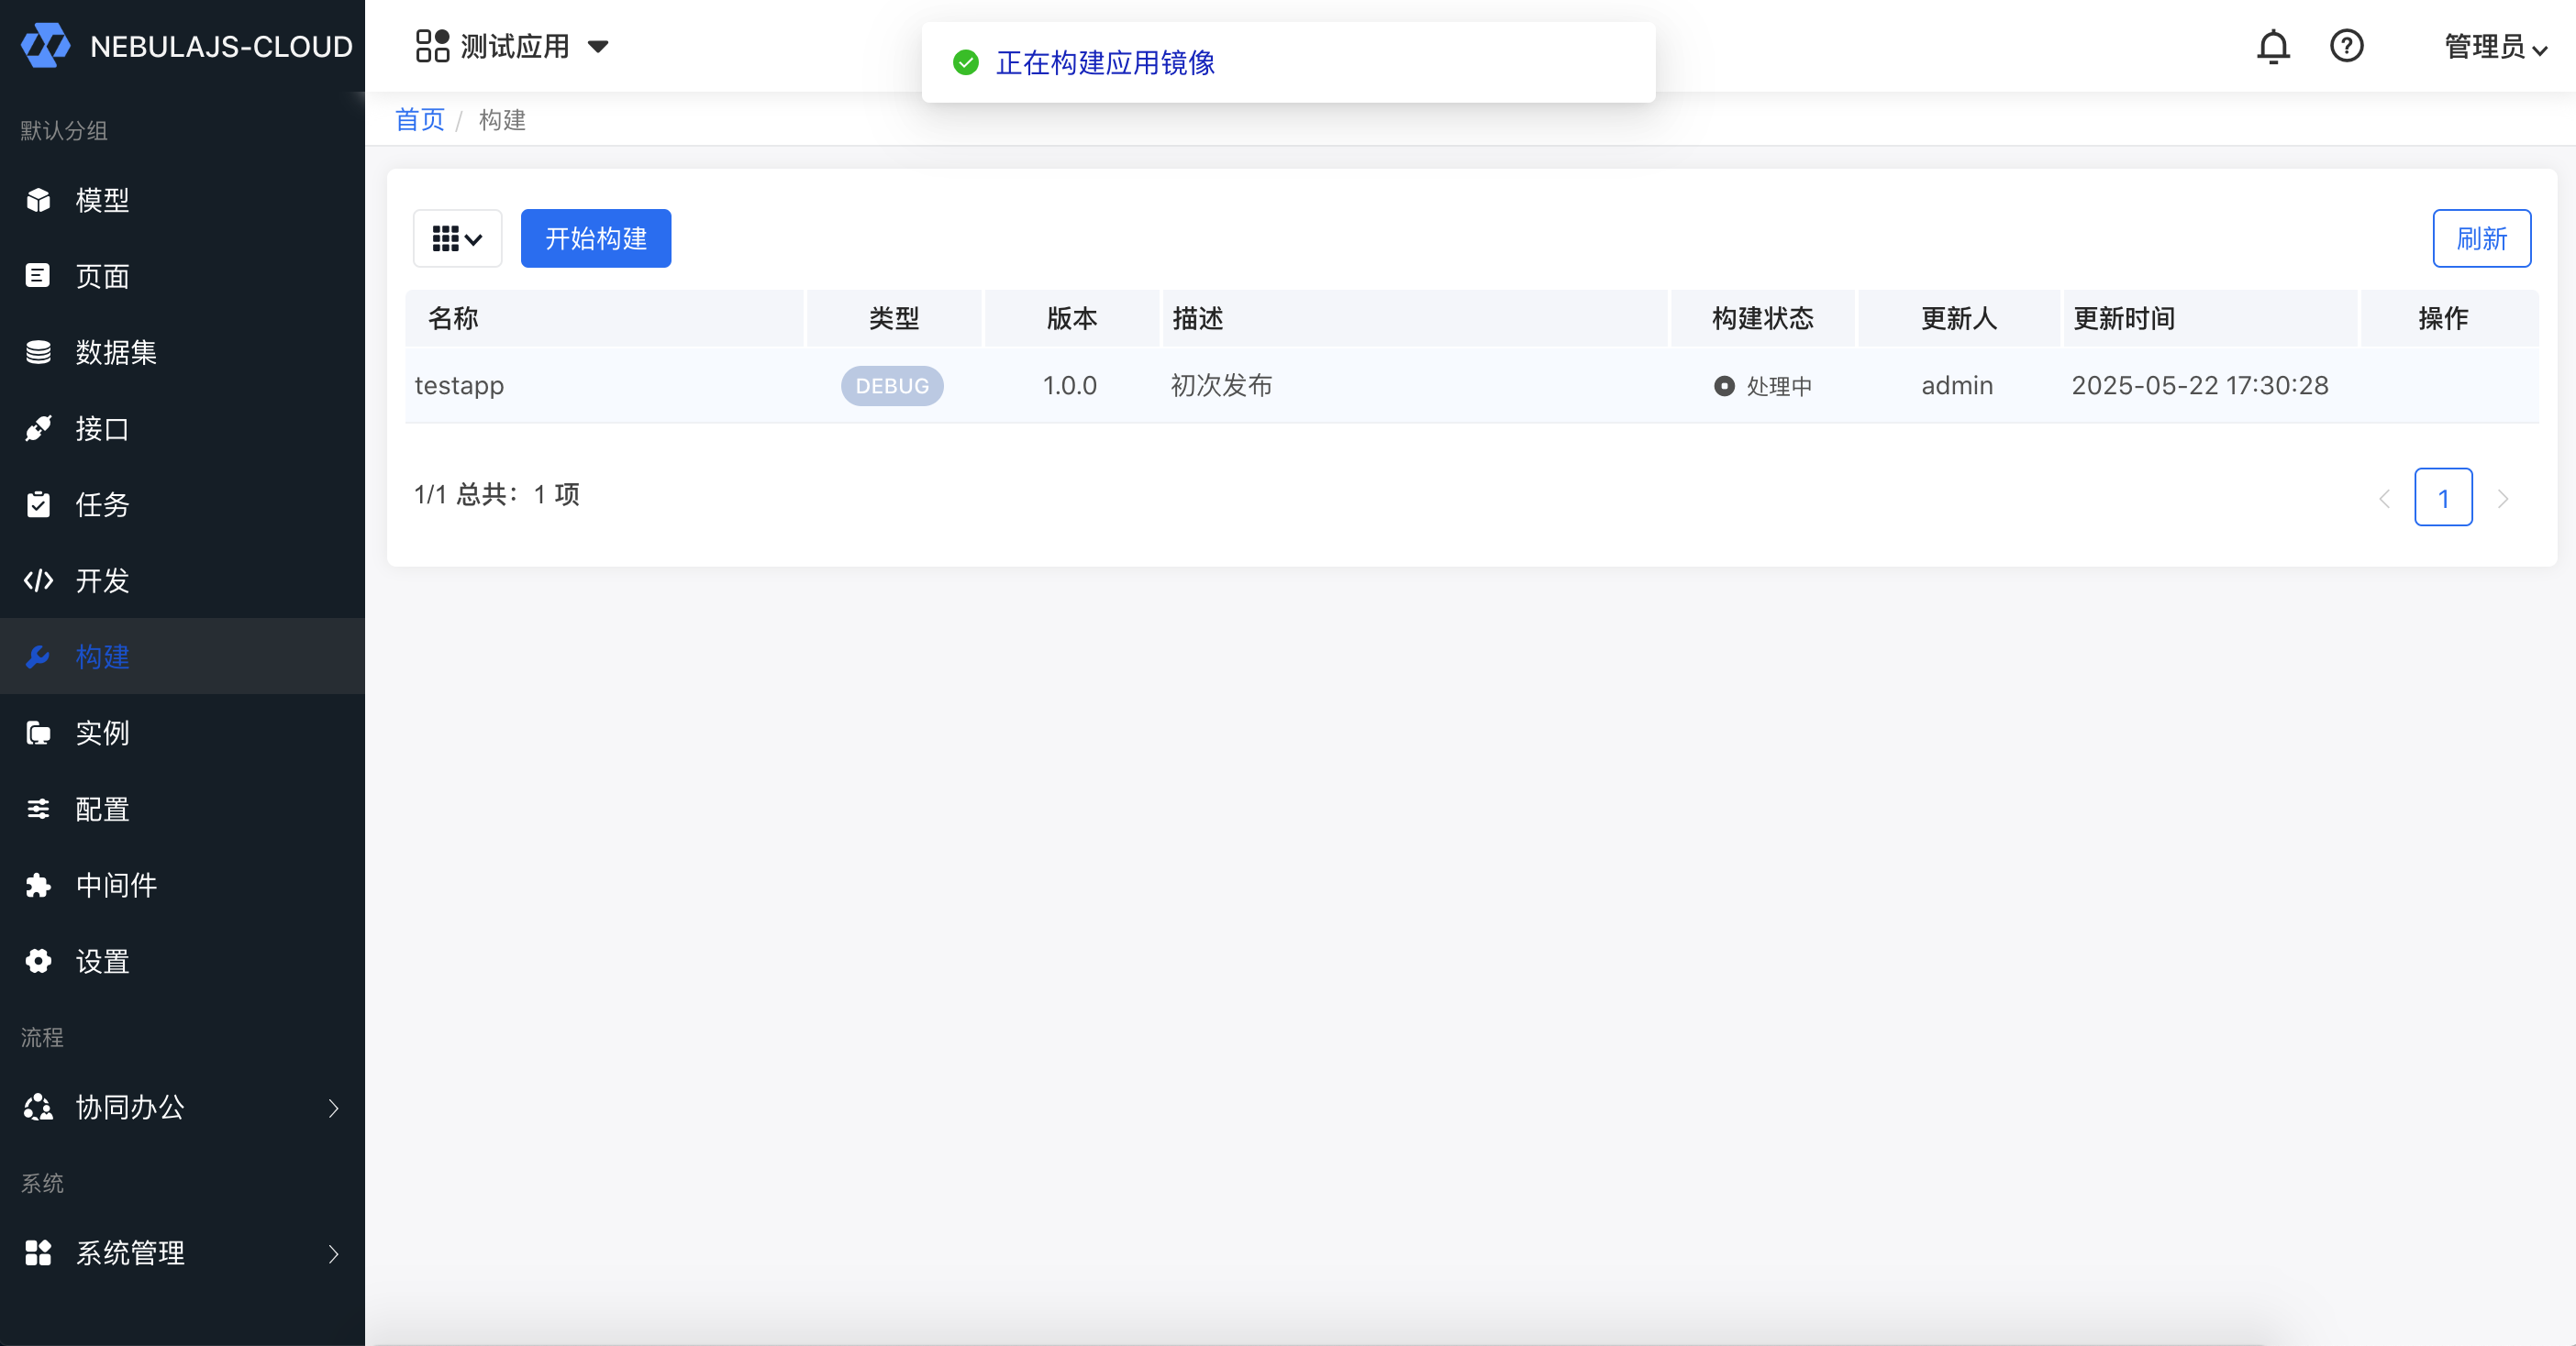Expand the 协同办公 sidebar group
The height and width of the screenshot is (1346, 2576).
pos(182,1108)
